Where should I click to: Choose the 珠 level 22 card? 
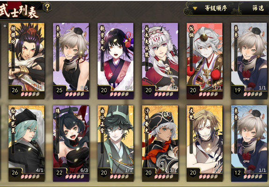tap(71, 144)
